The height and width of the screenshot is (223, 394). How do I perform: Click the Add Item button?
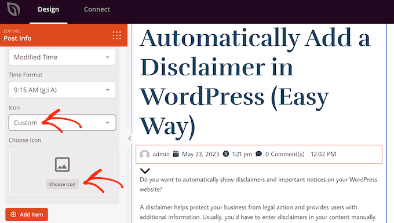click(27, 214)
